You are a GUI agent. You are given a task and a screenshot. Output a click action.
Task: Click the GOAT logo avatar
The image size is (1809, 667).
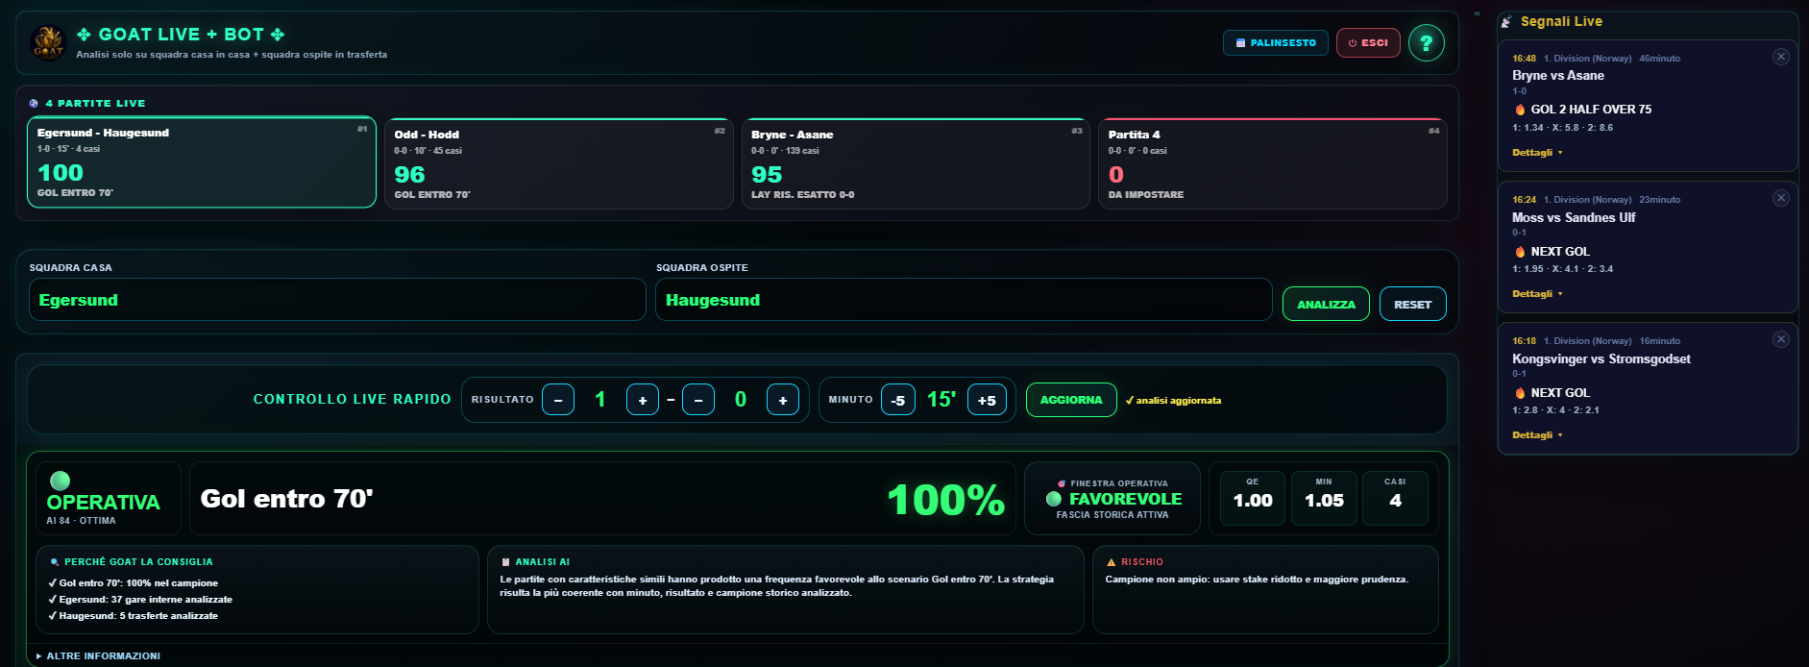[47, 42]
